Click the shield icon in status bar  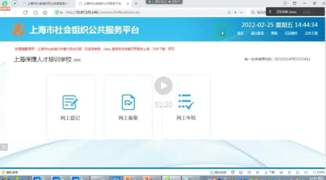[x=233, y=172]
